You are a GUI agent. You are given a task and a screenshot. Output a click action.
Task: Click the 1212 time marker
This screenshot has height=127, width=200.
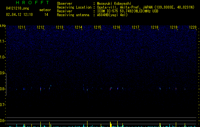(40, 27)
